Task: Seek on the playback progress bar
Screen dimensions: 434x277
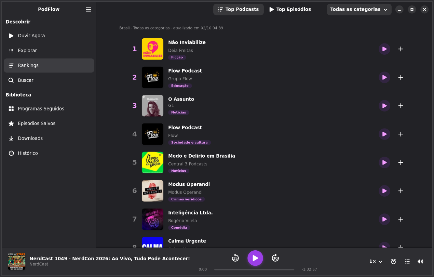Action: point(254,269)
